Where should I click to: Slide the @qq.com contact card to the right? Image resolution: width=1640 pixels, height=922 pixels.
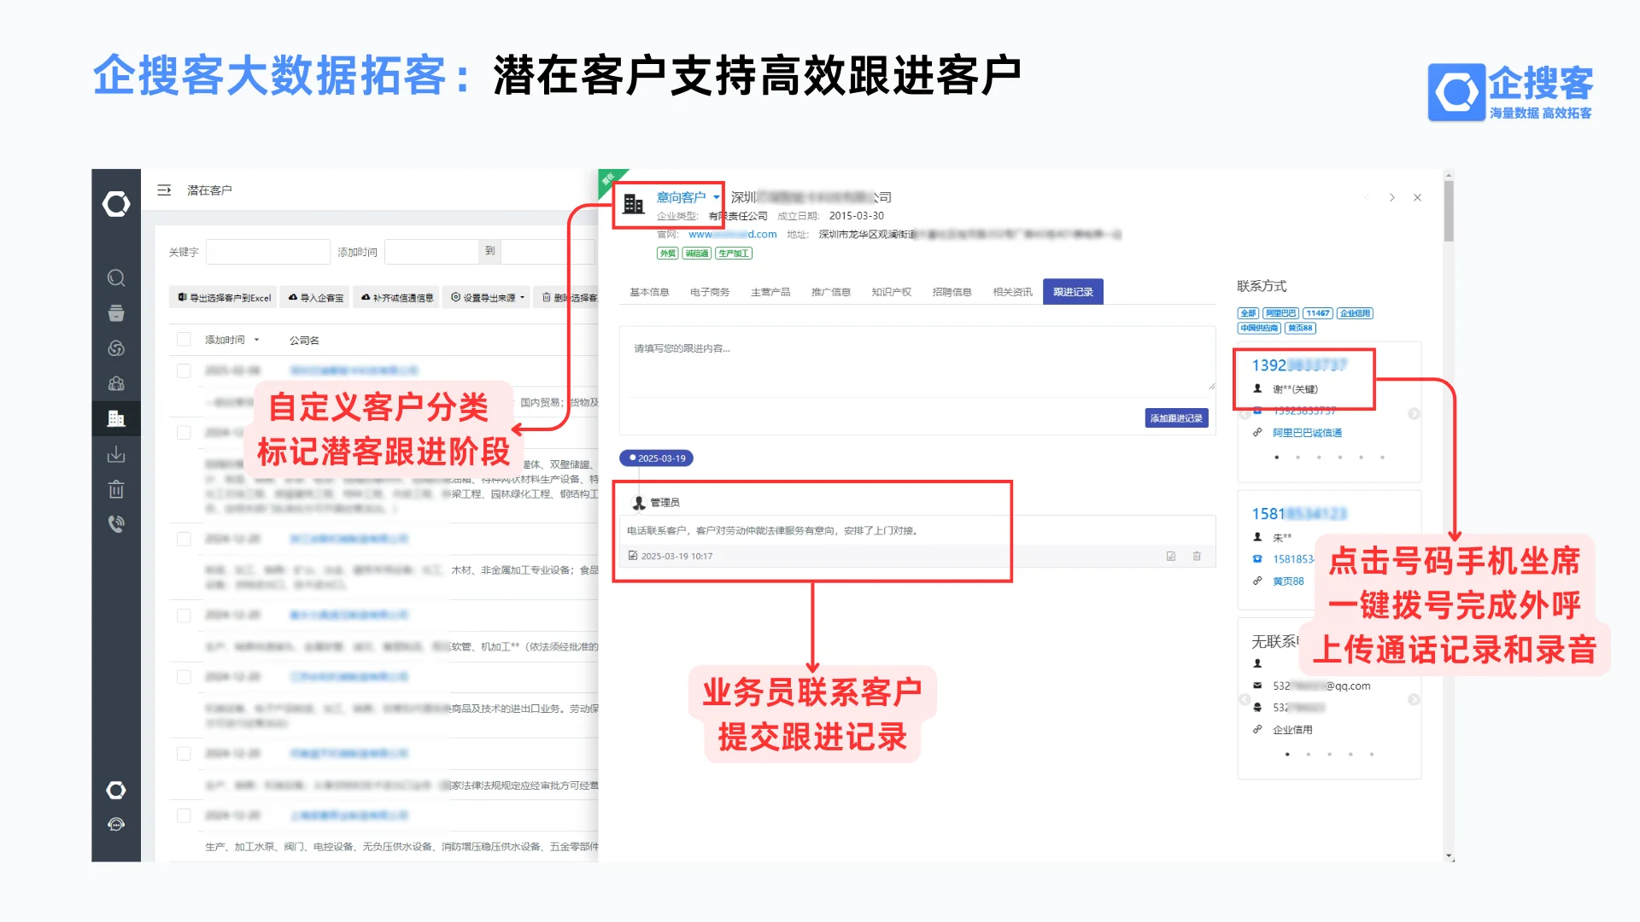(1414, 699)
